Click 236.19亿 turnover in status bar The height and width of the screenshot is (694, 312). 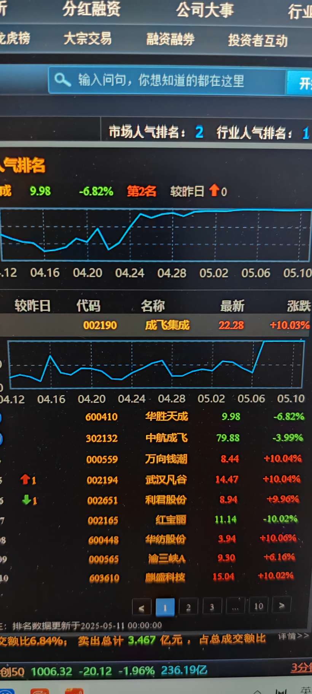pyautogui.click(x=184, y=670)
